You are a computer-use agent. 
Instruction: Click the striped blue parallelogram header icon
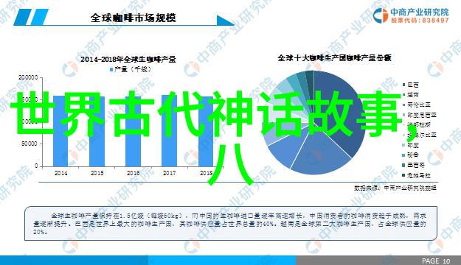(x=31, y=17)
